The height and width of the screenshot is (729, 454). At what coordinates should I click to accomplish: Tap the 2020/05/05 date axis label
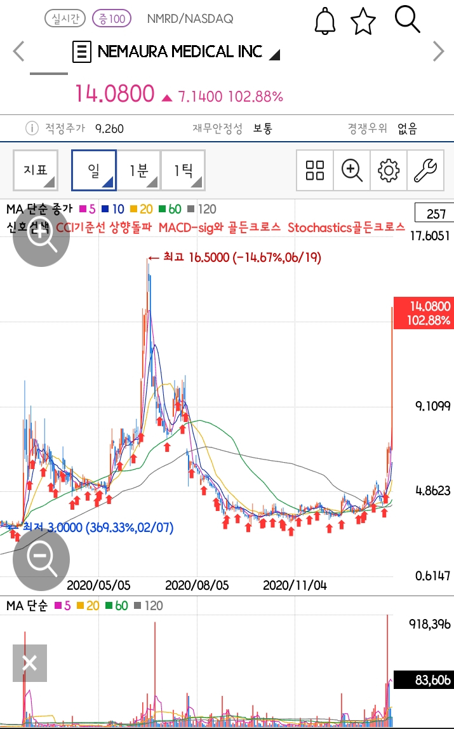[98, 585]
